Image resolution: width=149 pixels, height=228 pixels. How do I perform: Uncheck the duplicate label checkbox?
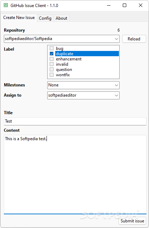point(51,53)
